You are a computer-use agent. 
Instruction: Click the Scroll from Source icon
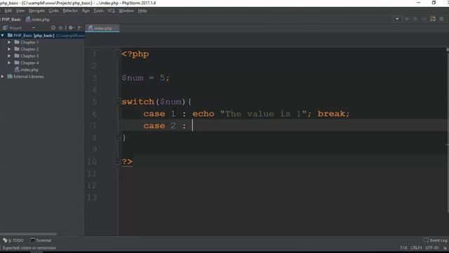click(53, 28)
